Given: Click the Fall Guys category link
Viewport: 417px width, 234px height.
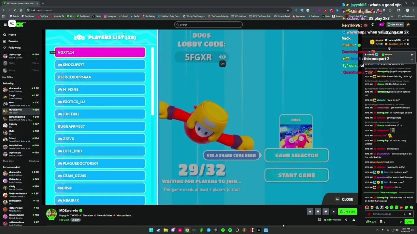Looking at the screenshot, I should click(x=64, y=220).
